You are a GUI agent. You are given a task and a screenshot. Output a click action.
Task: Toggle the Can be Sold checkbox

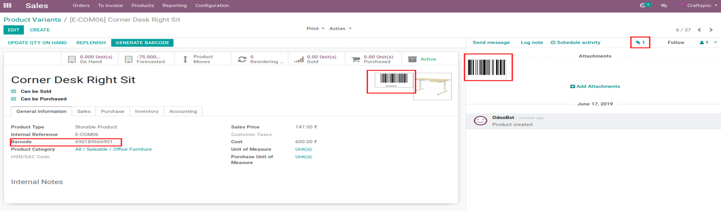14,91
